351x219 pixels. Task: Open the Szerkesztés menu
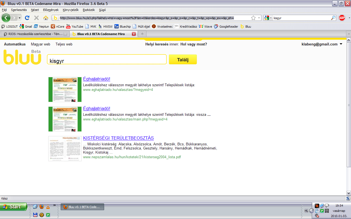[x=19, y=10]
